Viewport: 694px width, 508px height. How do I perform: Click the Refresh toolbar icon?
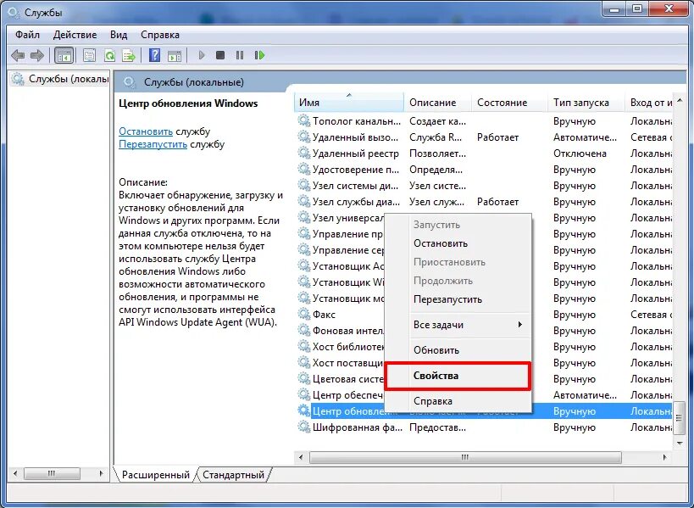109,55
